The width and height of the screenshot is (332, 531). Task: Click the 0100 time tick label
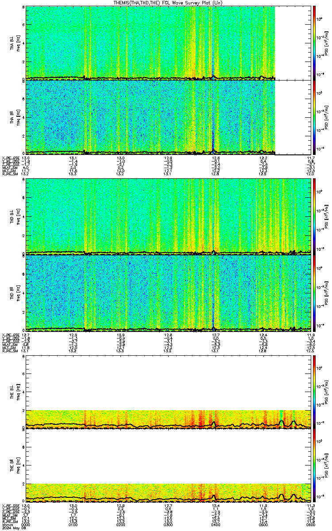click(x=73, y=525)
